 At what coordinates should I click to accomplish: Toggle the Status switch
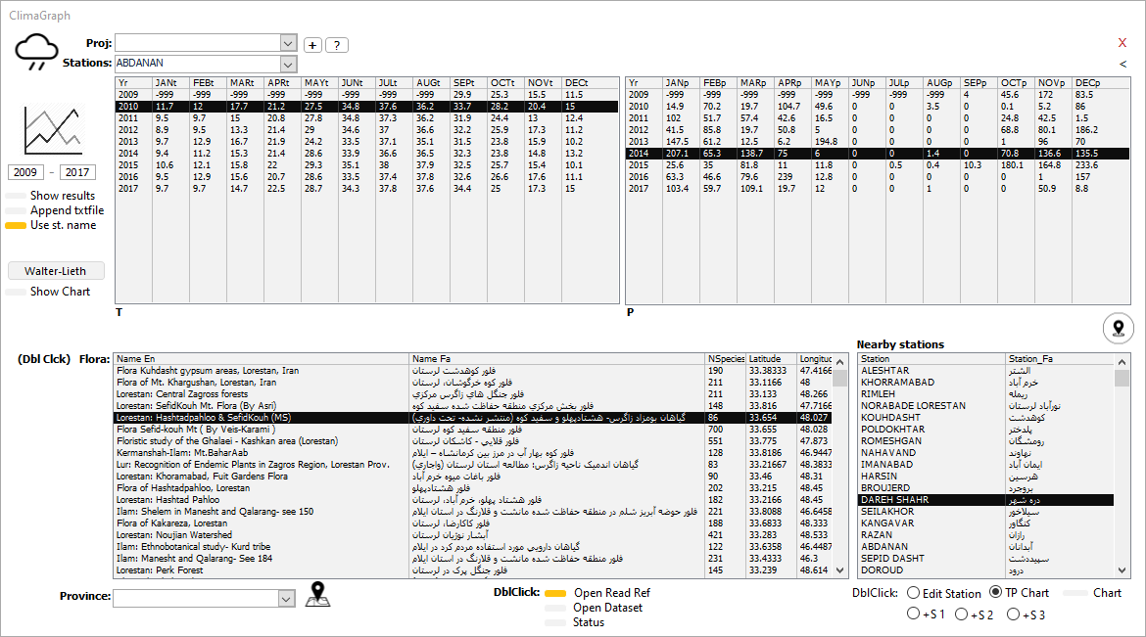(x=555, y=622)
